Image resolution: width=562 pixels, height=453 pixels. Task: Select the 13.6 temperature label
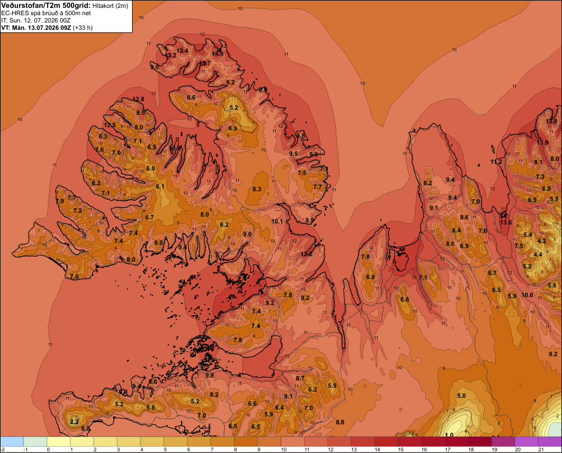click(x=506, y=222)
